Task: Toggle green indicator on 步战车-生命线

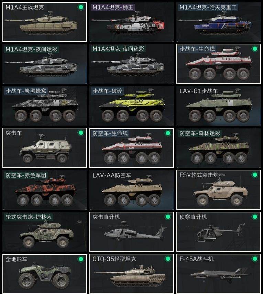Action: [x=254, y=49]
